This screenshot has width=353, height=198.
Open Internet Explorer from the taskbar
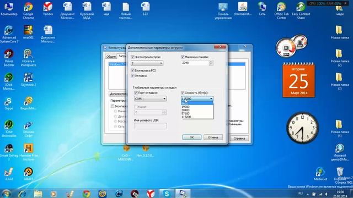pyautogui.click(x=22, y=194)
